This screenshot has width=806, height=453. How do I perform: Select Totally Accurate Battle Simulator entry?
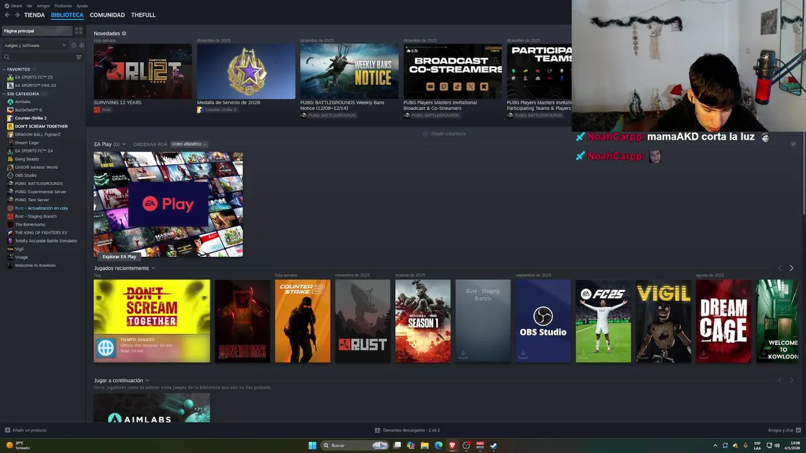46,241
